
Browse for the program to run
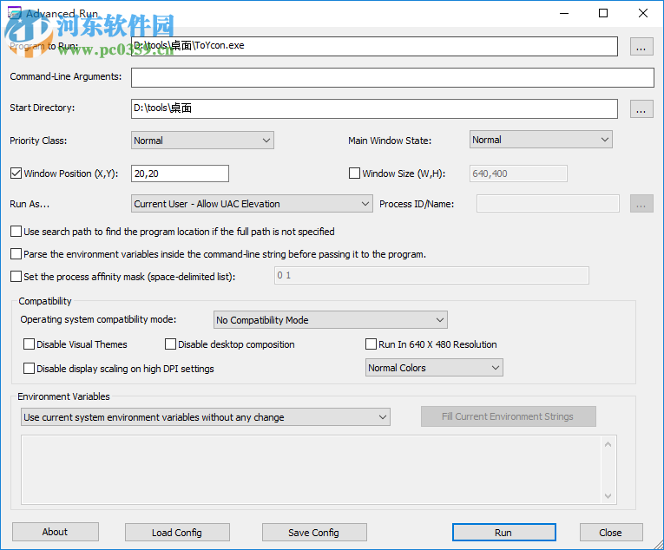click(641, 47)
